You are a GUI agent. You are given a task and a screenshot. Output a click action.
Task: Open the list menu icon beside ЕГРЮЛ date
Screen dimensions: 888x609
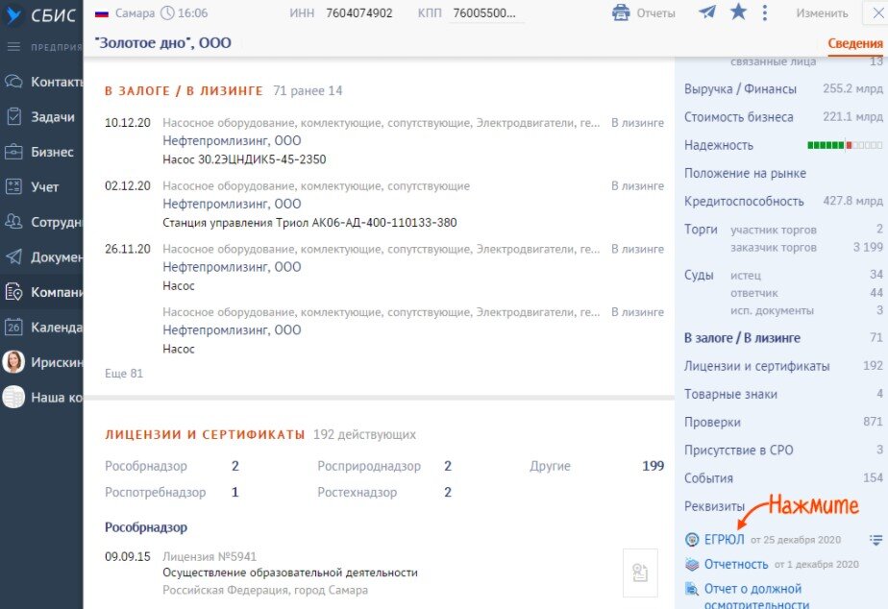coord(876,540)
